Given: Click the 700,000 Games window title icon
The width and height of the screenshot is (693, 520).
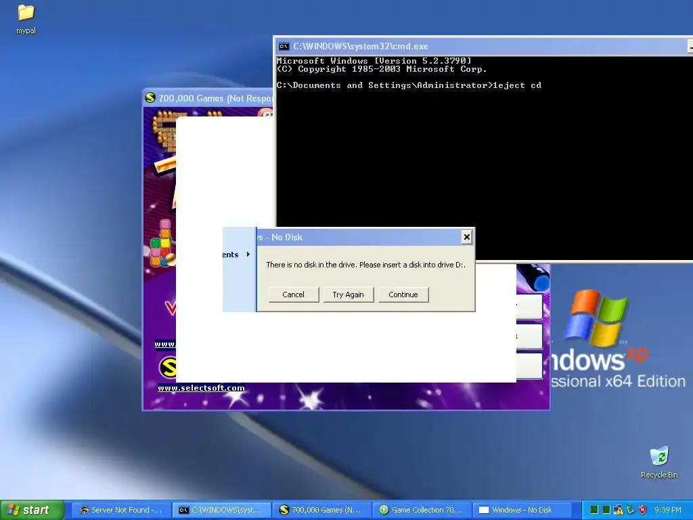Looking at the screenshot, I should [150, 97].
